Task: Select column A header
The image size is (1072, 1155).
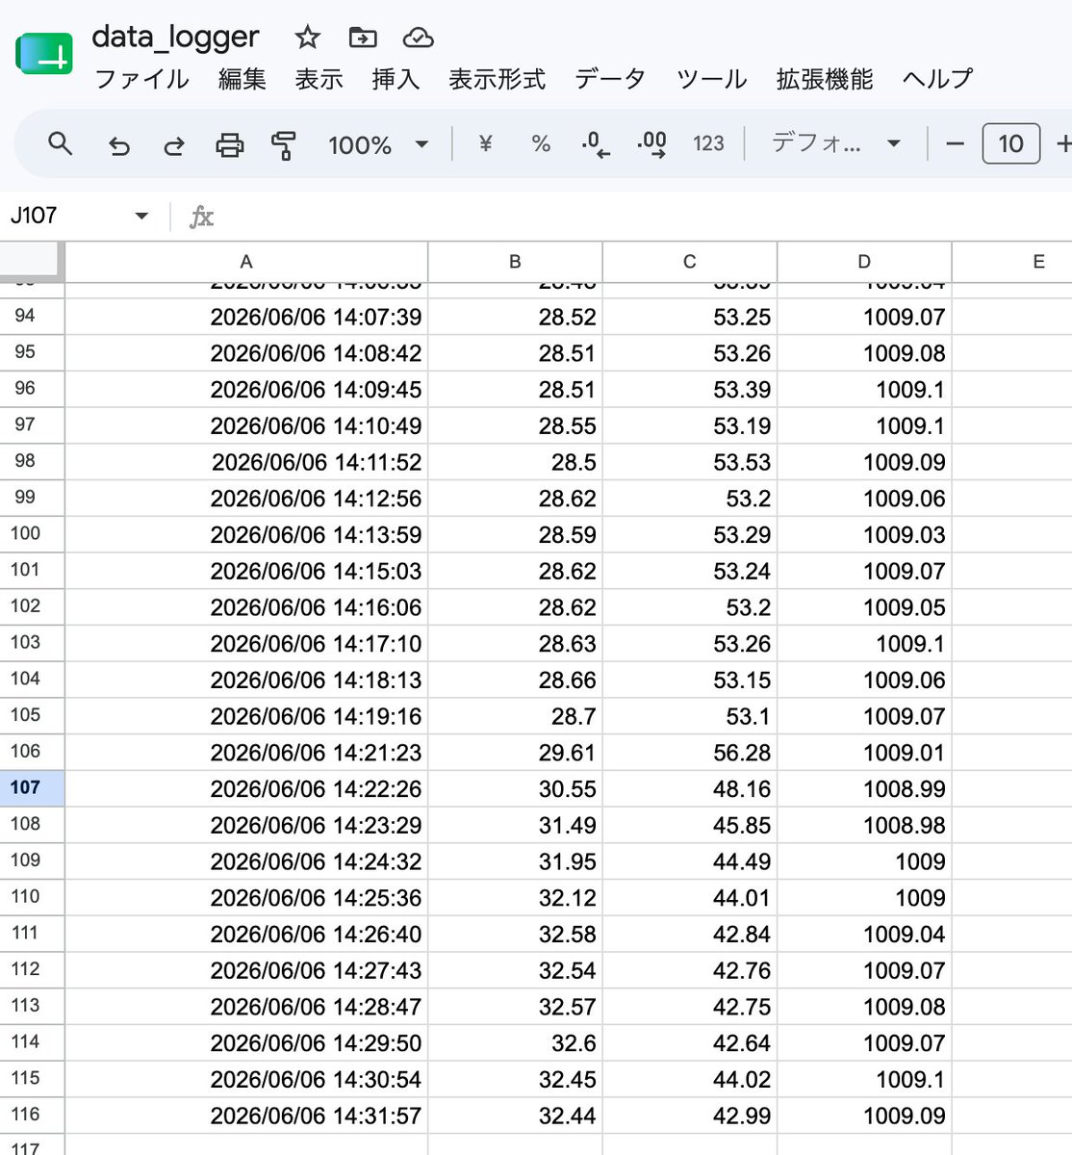Action: [246, 262]
